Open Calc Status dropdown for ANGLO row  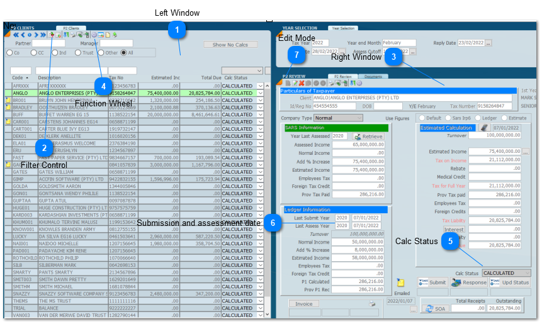pos(260,93)
